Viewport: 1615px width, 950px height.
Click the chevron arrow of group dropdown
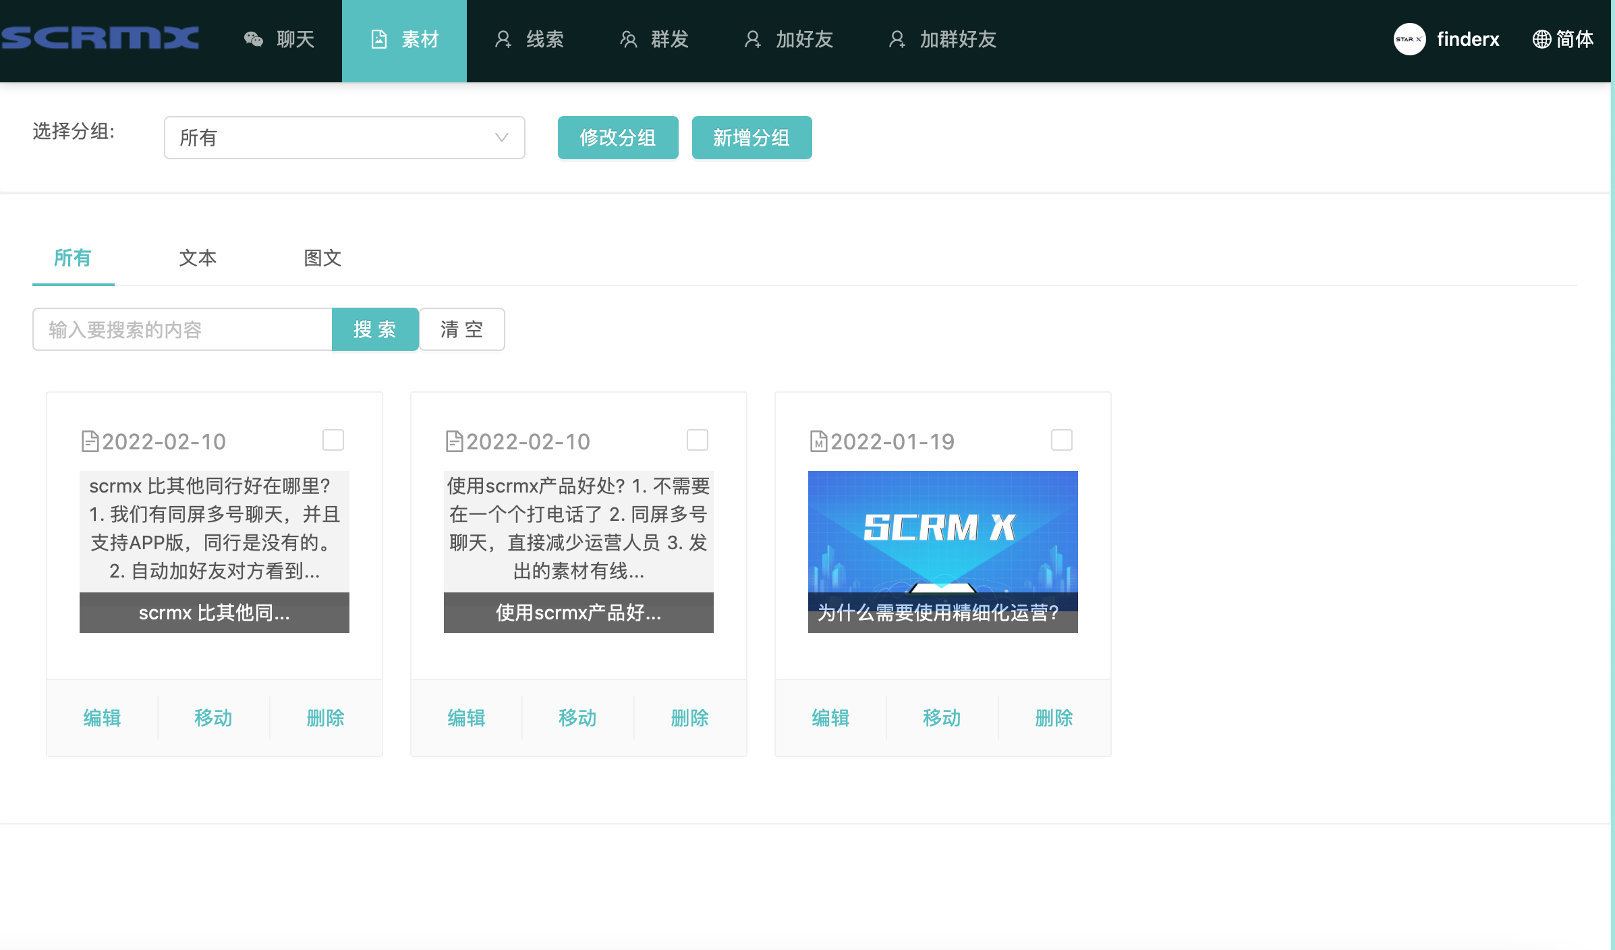tap(501, 138)
